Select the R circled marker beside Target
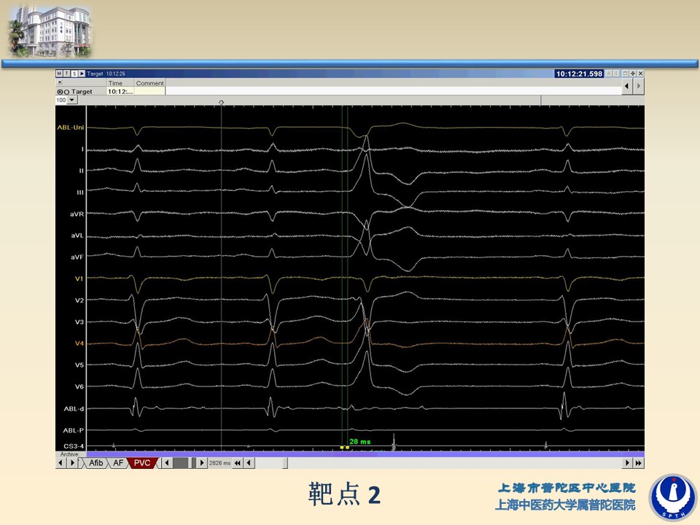 coord(60,92)
